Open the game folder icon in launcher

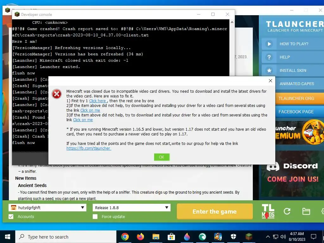coord(306,211)
